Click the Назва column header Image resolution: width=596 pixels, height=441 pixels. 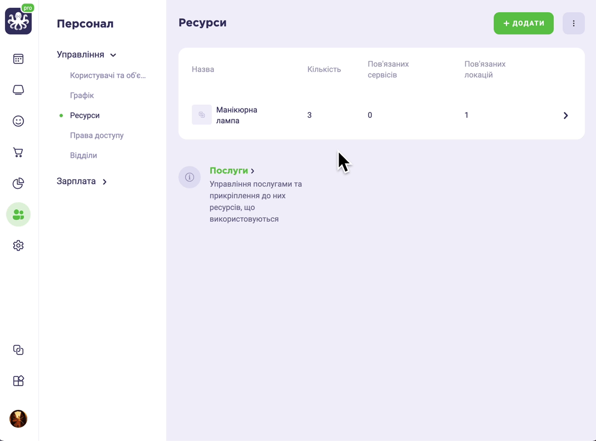click(203, 69)
